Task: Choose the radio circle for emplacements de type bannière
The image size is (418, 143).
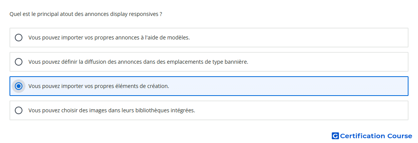Action: (19, 62)
